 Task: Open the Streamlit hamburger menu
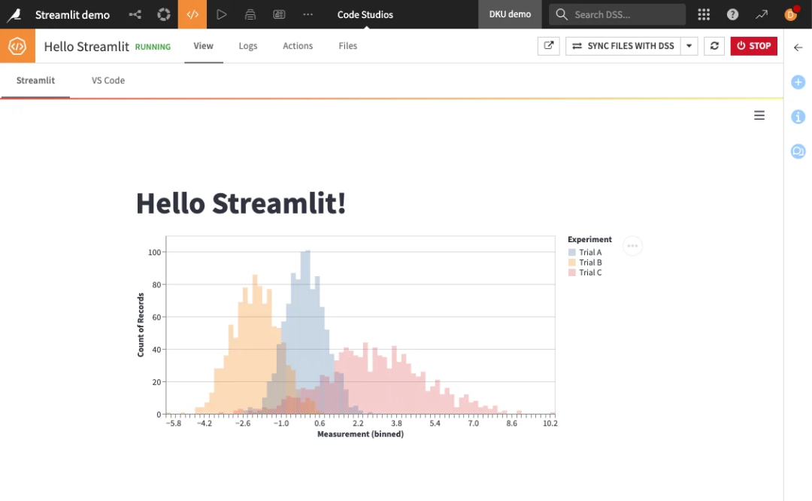coord(759,116)
